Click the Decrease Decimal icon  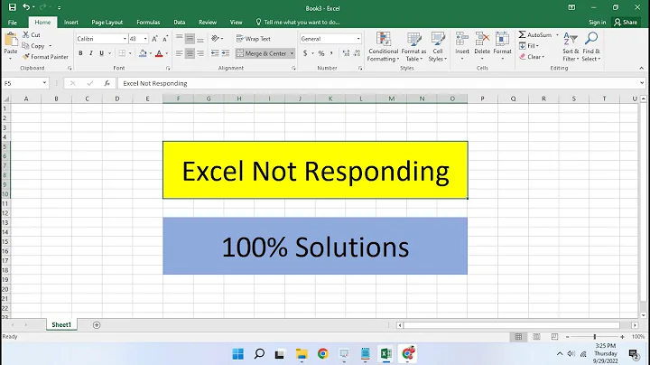(x=357, y=53)
